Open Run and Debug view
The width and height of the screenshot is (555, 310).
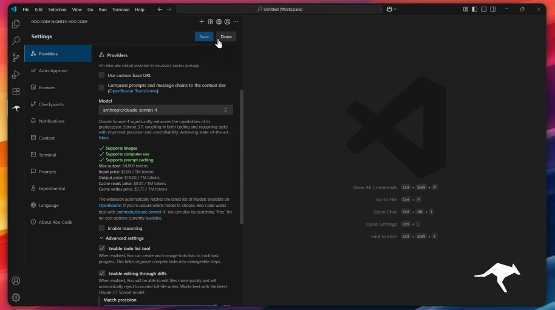click(x=16, y=75)
